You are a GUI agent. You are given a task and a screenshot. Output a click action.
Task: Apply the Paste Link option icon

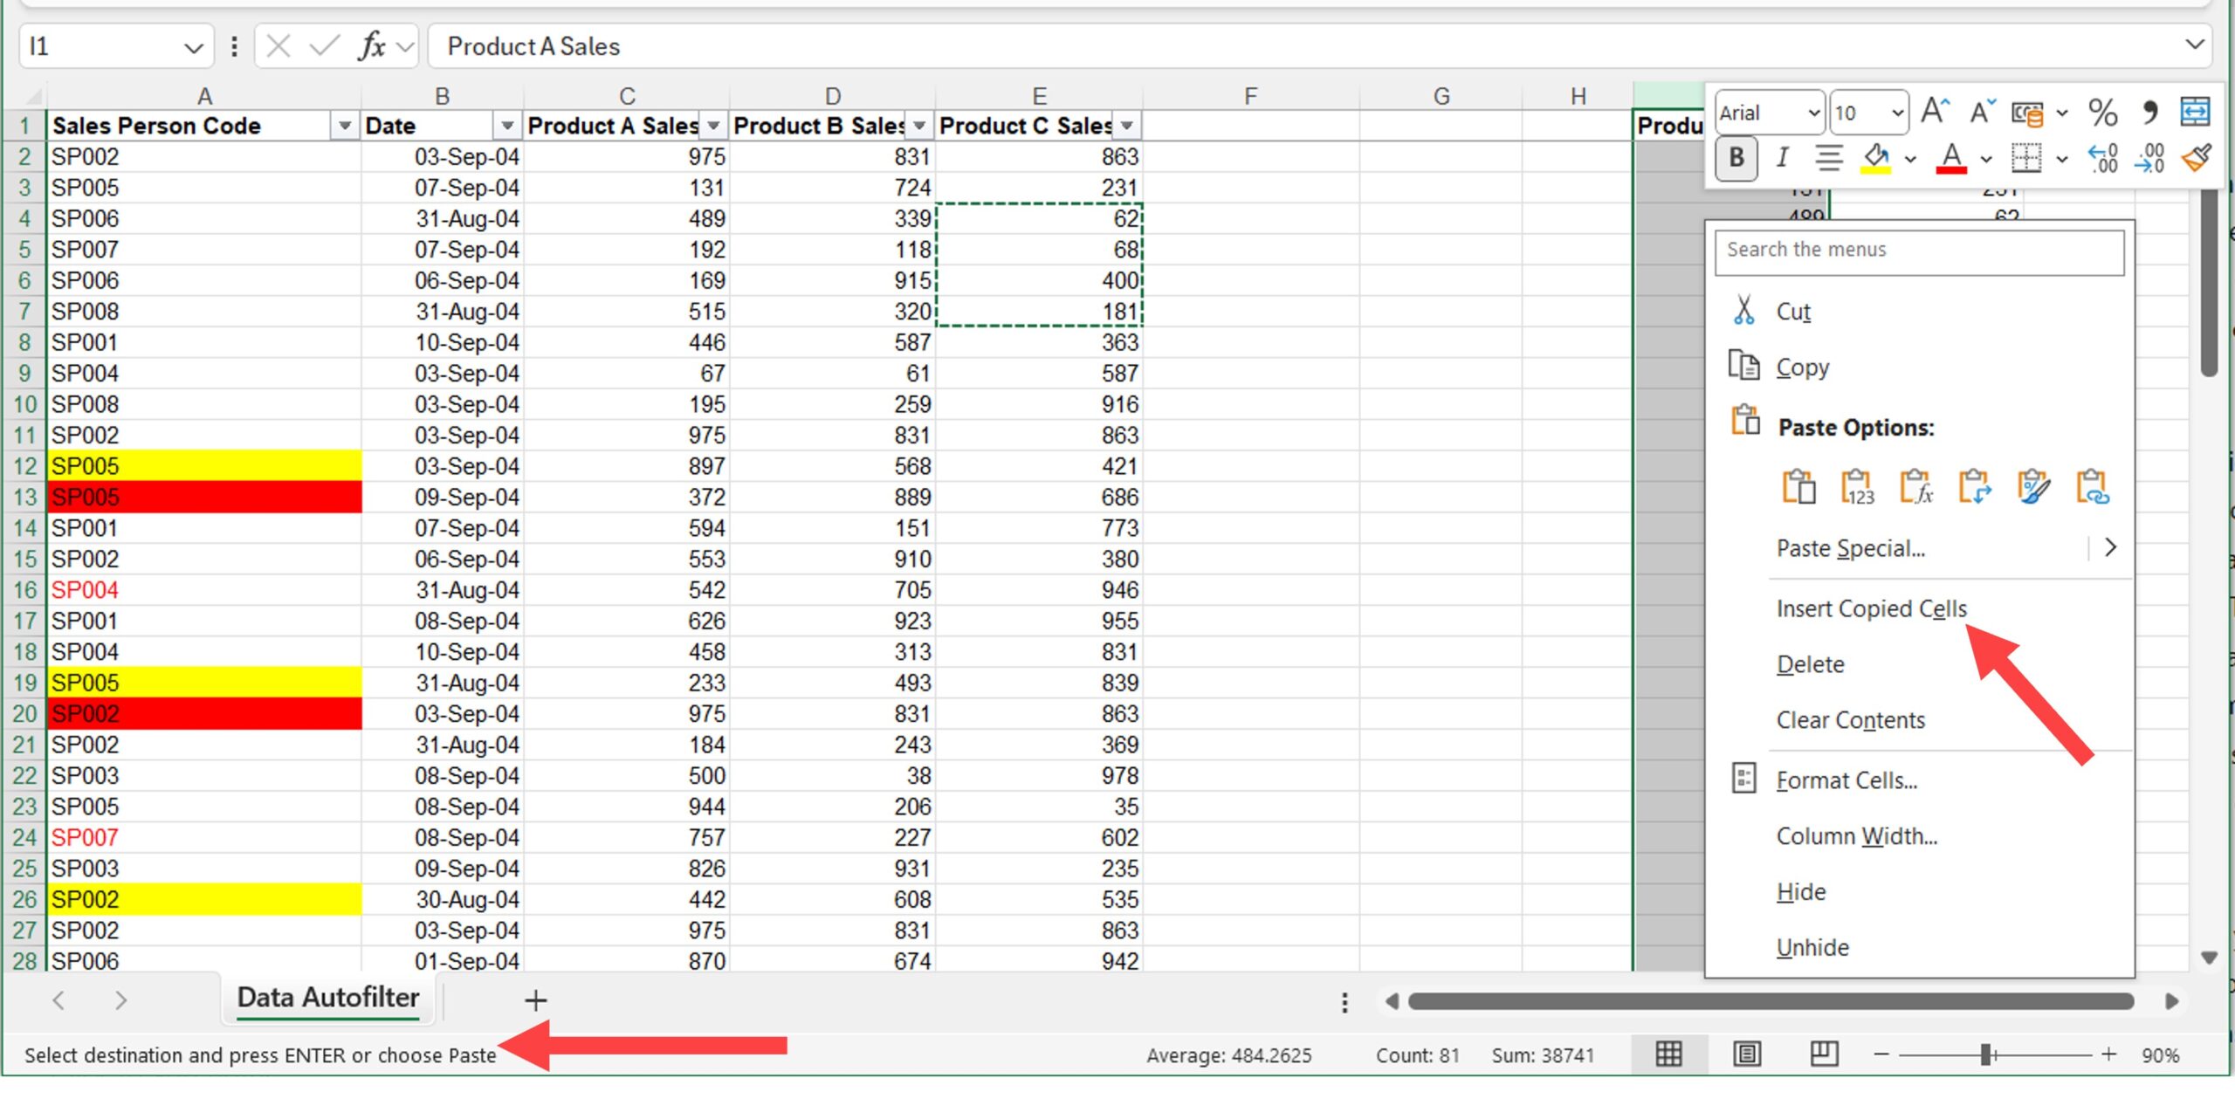pyautogui.click(x=2090, y=486)
